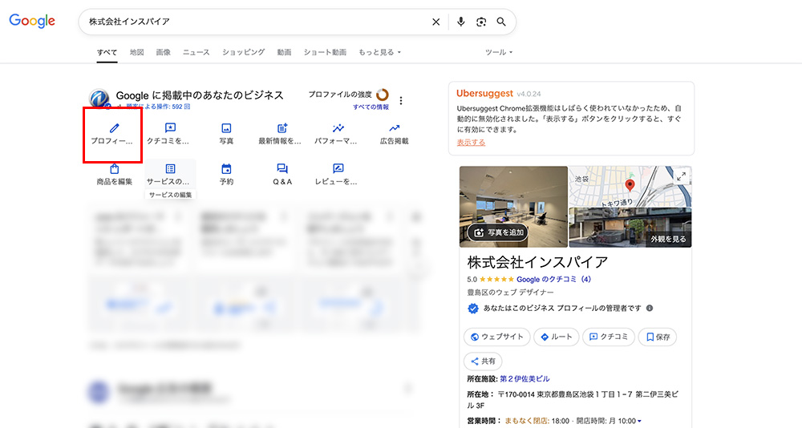Open the street view exterior photo
The width and height of the screenshot is (802, 428).
pyautogui.click(x=630, y=228)
